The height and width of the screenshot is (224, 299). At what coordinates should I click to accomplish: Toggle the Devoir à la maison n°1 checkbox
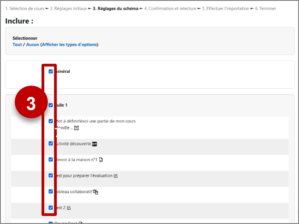[x=51, y=159]
